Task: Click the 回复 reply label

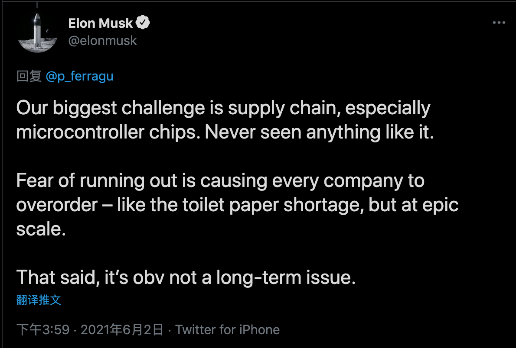Action: click(29, 76)
